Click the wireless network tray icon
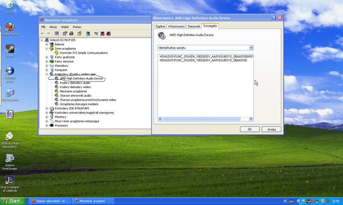This screenshot has height=205, width=343. pos(318,201)
